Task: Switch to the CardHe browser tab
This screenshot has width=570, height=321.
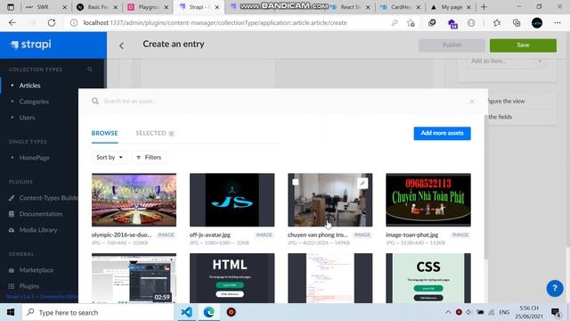Action: coord(400,7)
